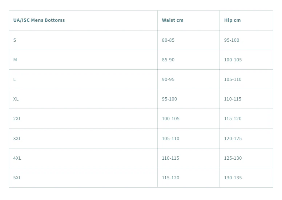The height and width of the screenshot is (200, 282).
Task: Click the XL size row label
Action: pyautogui.click(x=16, y=99)
